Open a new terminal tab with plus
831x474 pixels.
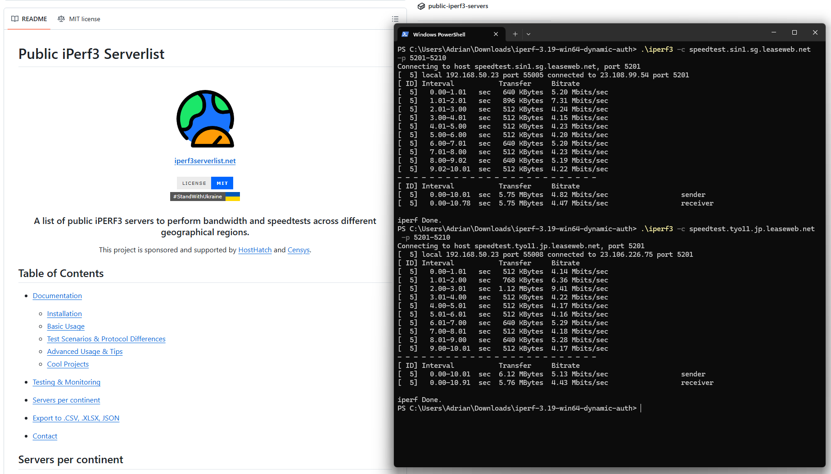click(x=515, y=34)
